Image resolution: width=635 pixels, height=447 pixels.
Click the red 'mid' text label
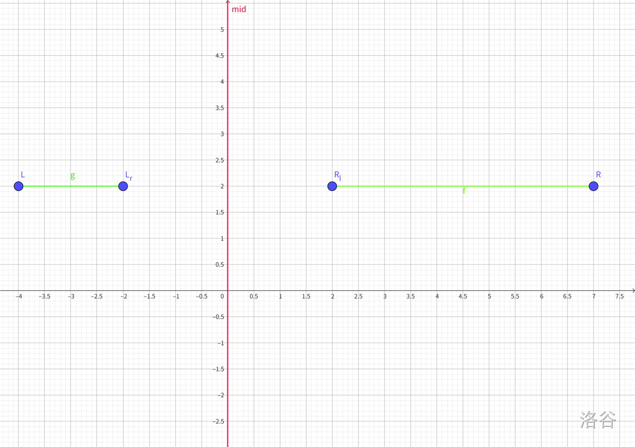pos(239,10)
